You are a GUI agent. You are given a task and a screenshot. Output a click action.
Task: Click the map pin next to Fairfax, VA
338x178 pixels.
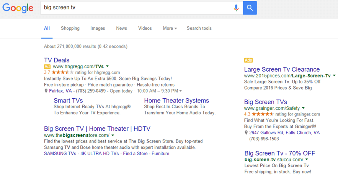[46, 91]
